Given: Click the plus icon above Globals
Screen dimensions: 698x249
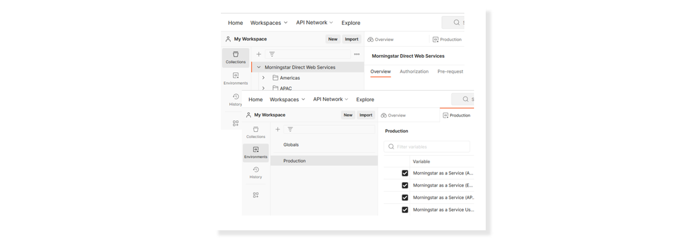Looking at the screenshot, I should tap(278, 130).
